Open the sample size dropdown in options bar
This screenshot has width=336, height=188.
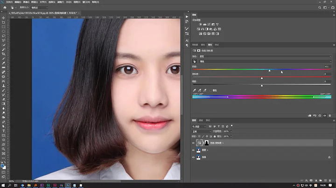click(39, 8)
